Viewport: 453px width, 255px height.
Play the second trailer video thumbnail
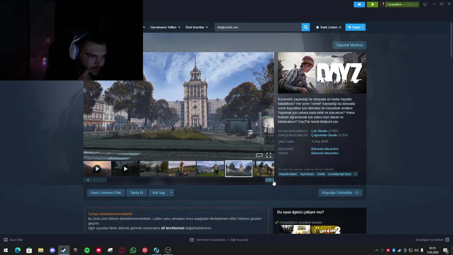tap(126, 169)
